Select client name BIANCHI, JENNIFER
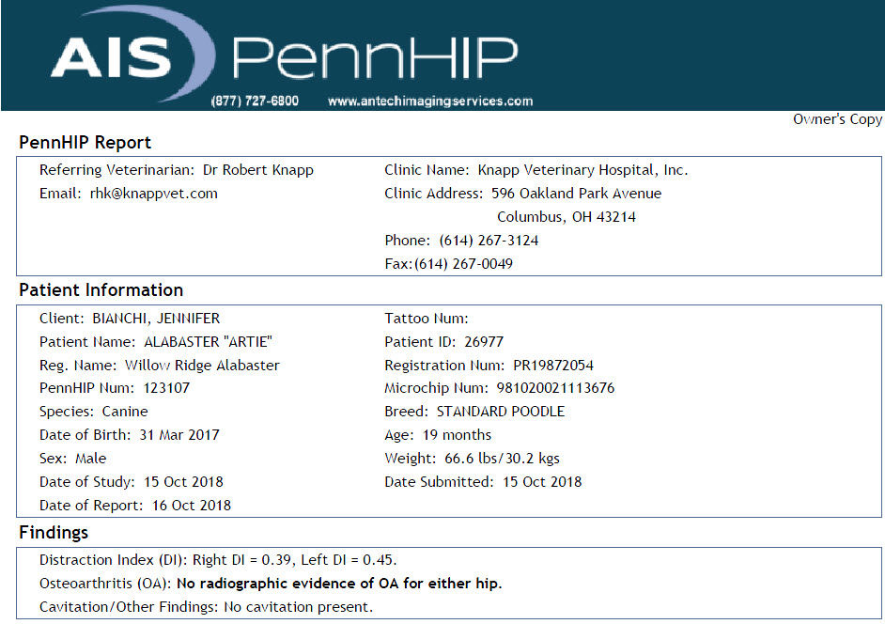 [156, 319]
